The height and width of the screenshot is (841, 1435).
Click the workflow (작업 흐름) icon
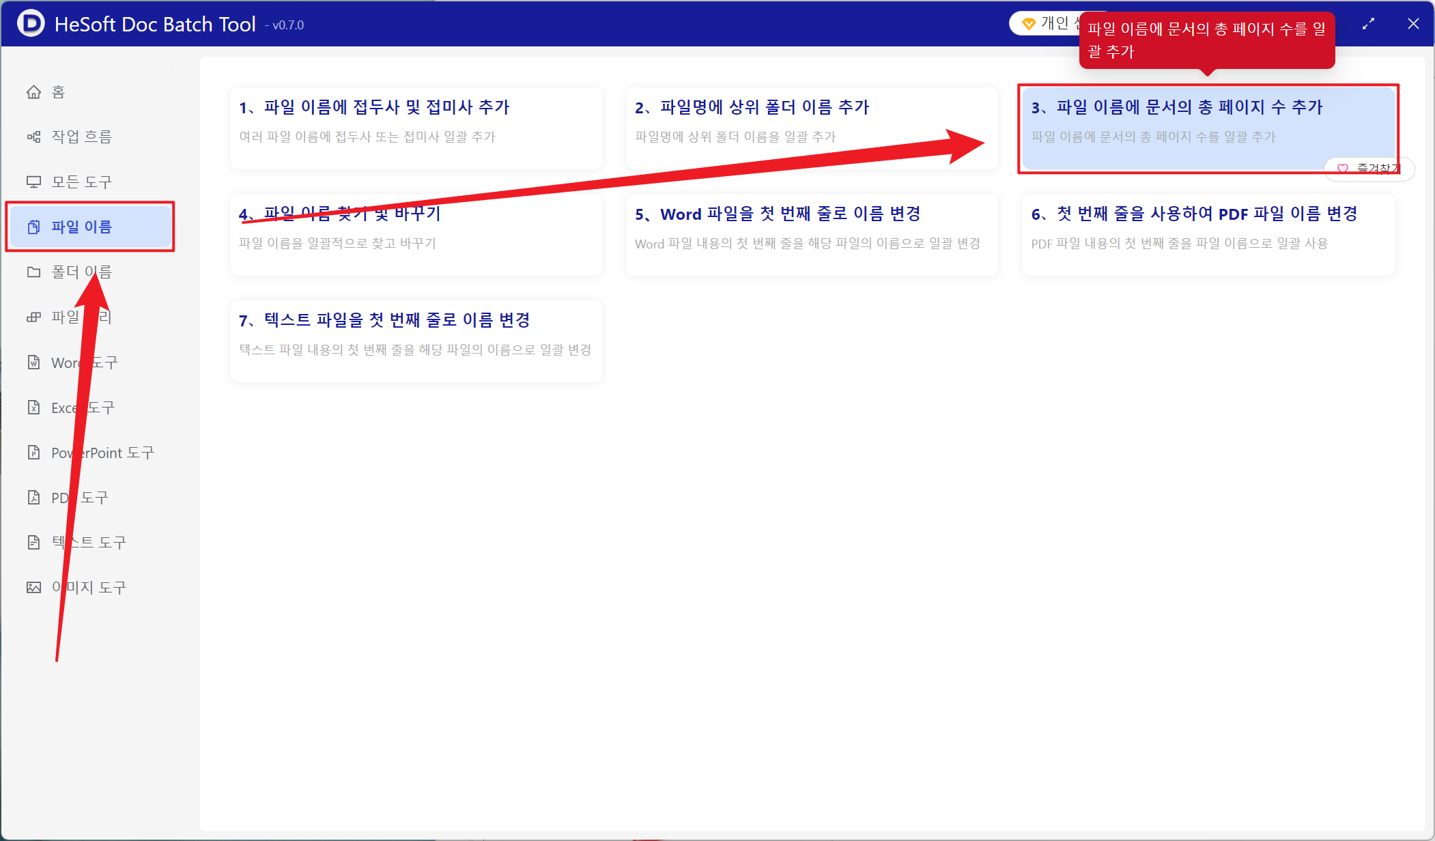coord(33,137)
